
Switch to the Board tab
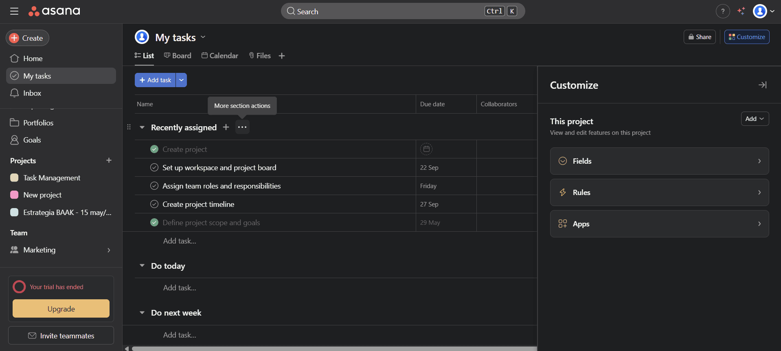coord(178,56)
